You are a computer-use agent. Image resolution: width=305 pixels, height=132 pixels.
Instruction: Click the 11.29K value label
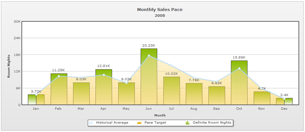[58, 70]
